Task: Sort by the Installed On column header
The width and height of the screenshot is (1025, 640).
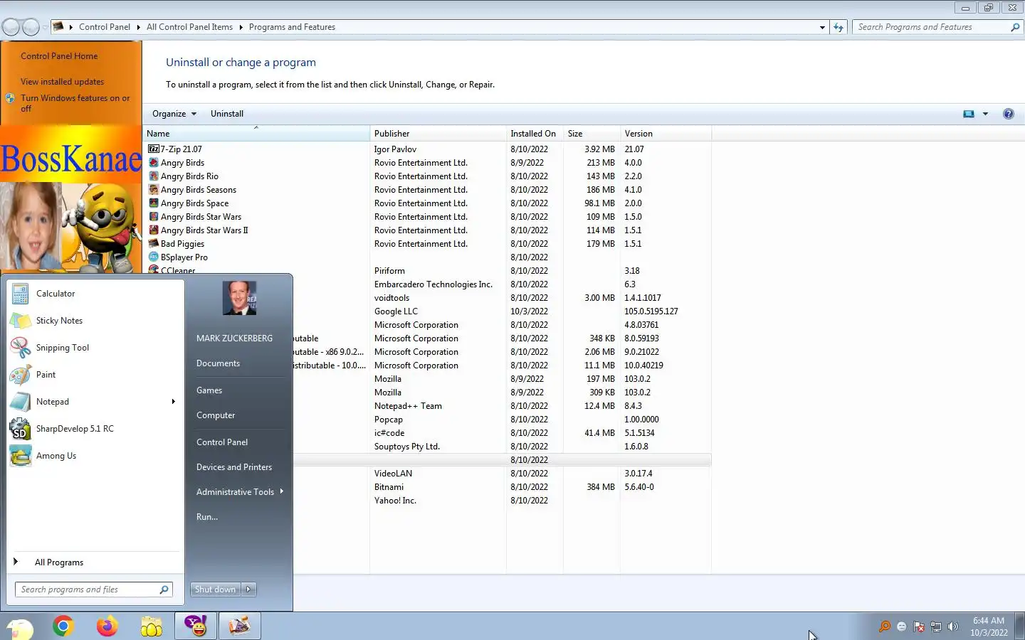Action: [x=535, y=134]
